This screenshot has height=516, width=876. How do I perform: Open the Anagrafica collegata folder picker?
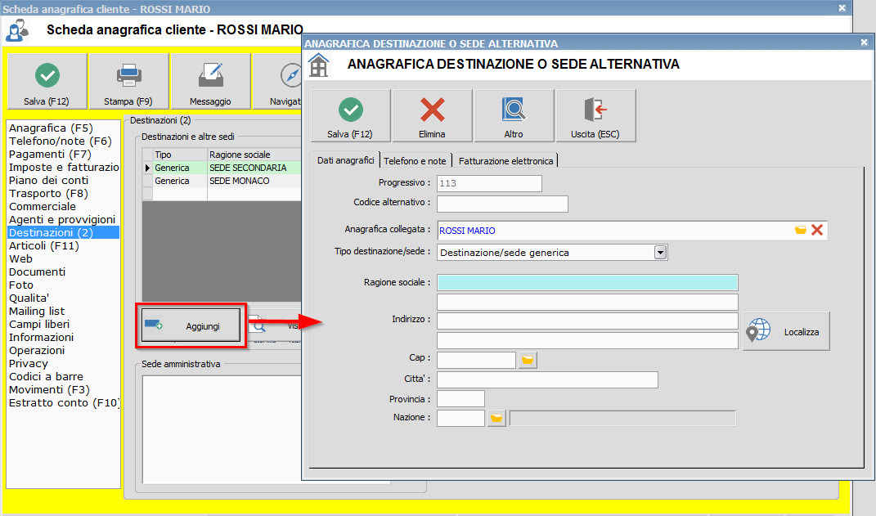pyautogui.click(x=800, y=230)
